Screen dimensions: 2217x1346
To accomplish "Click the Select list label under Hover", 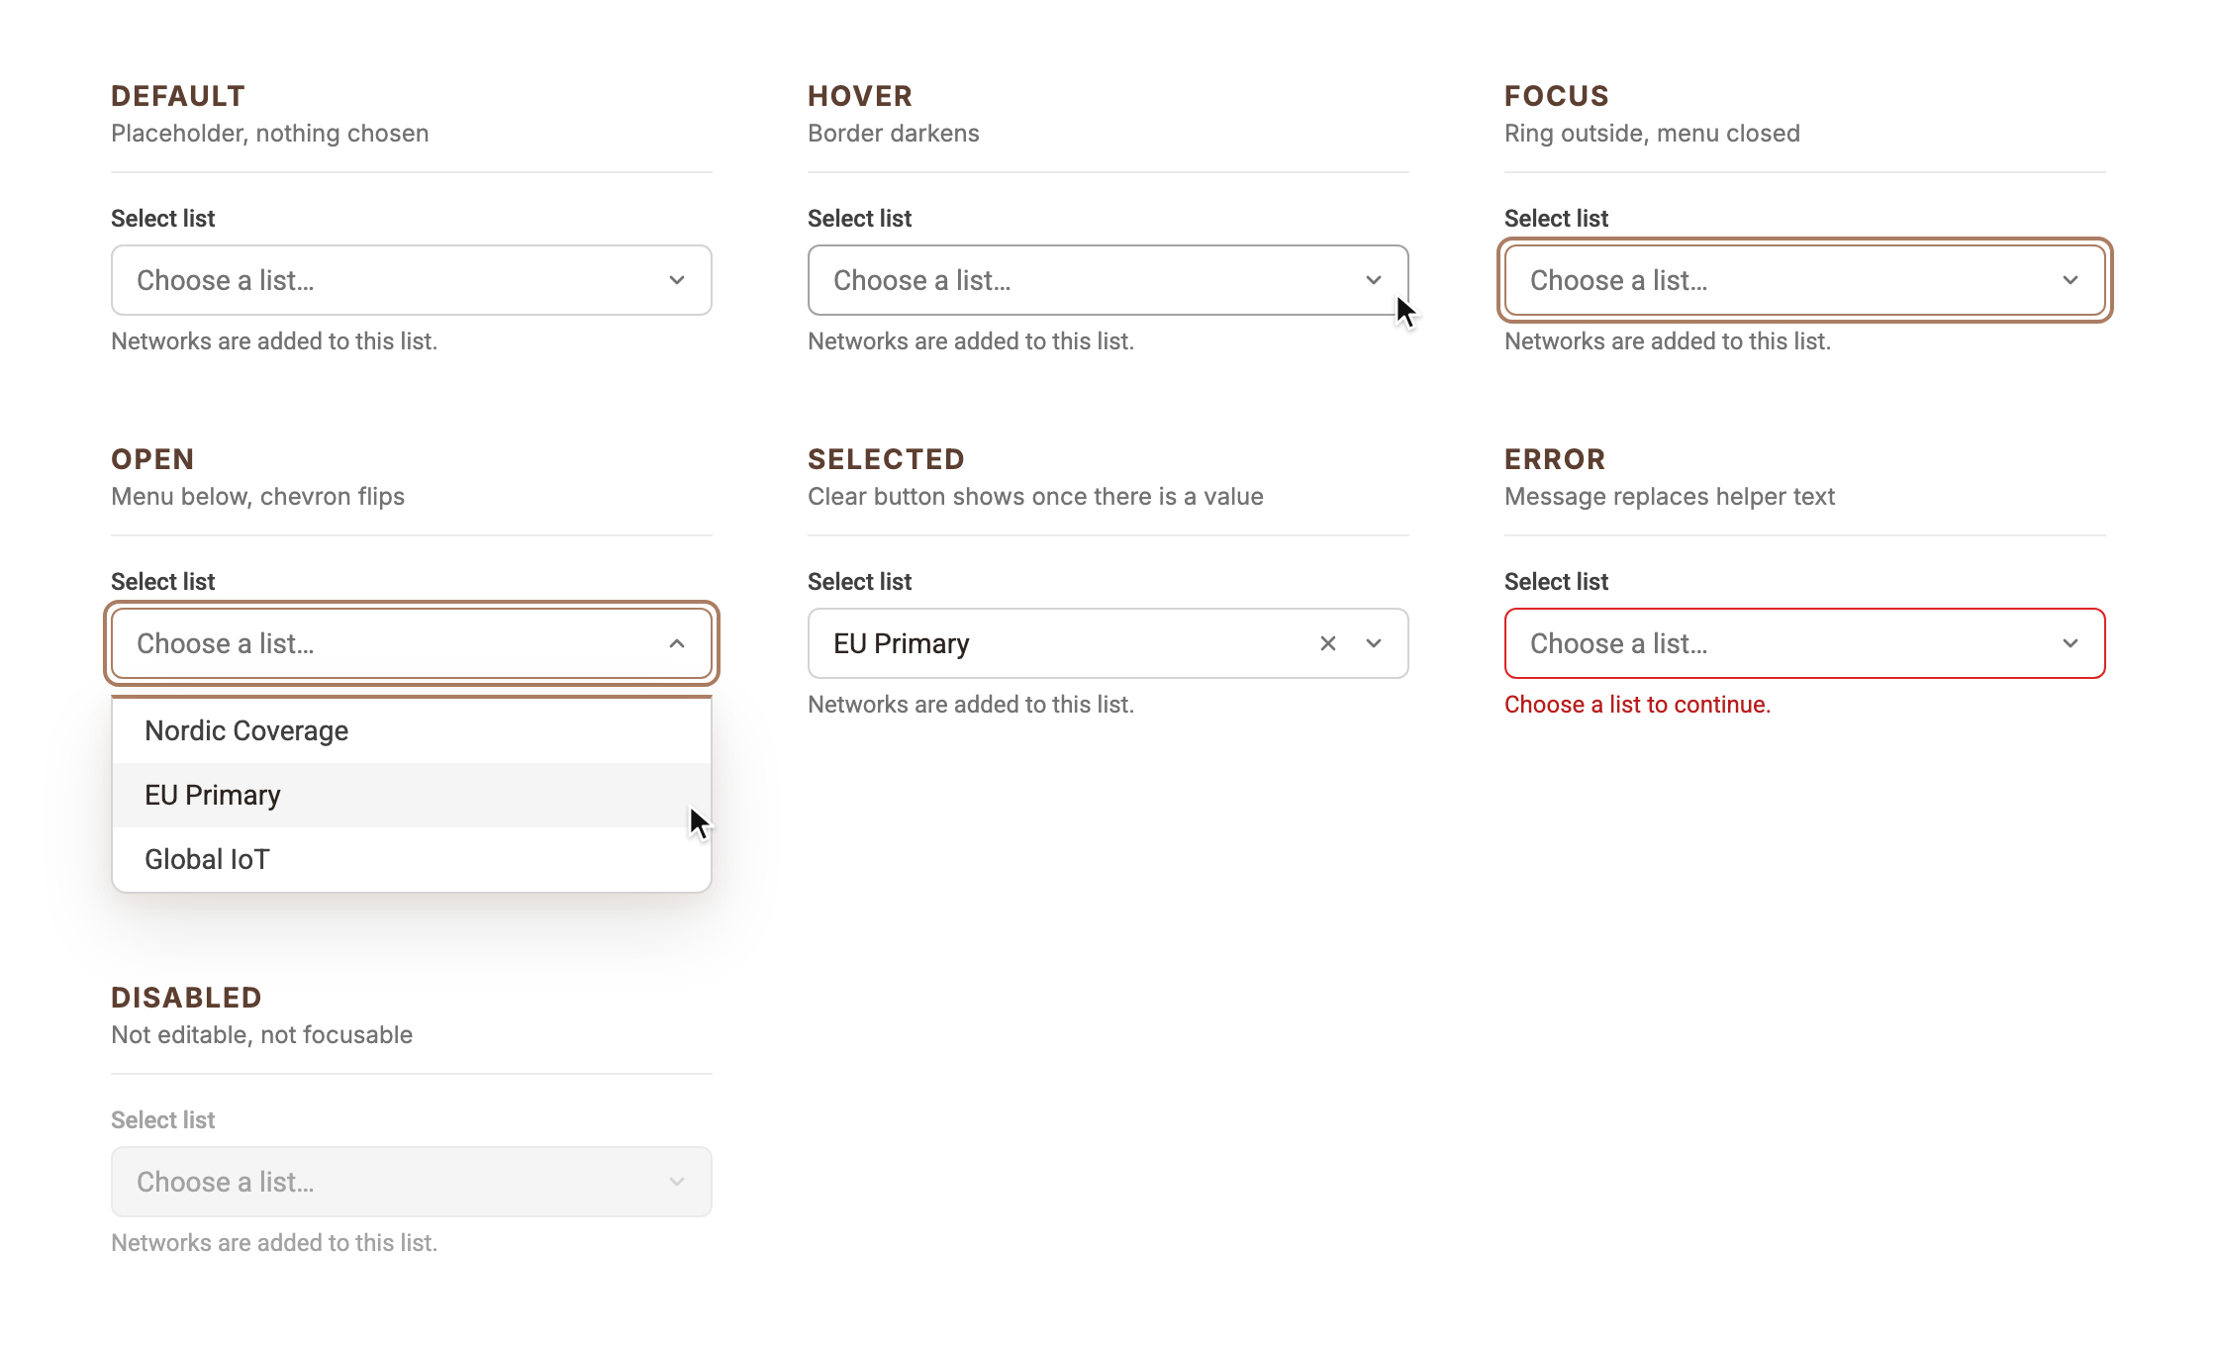I will (x=859, y=218).
